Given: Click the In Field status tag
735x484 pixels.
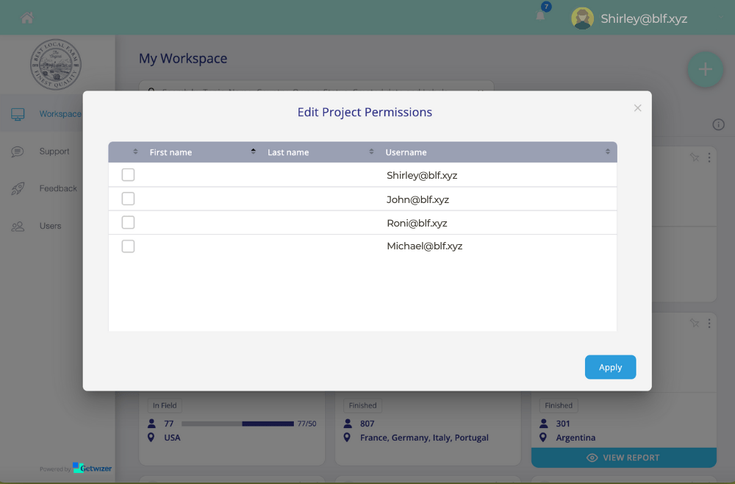Looking at the screenshot, I should tap(165, 406).
